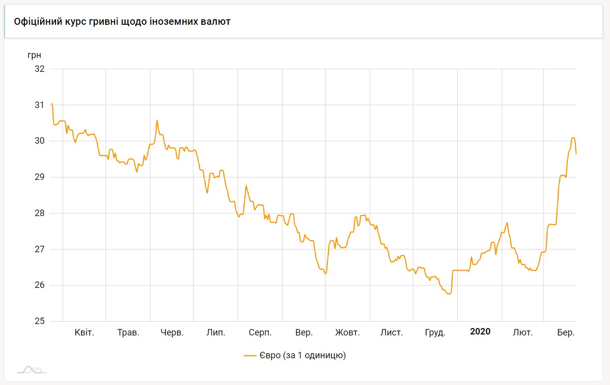The width and height of the screenshot is (610, 385).
Task: Click the Вер. month label
Action: [304, 332]
